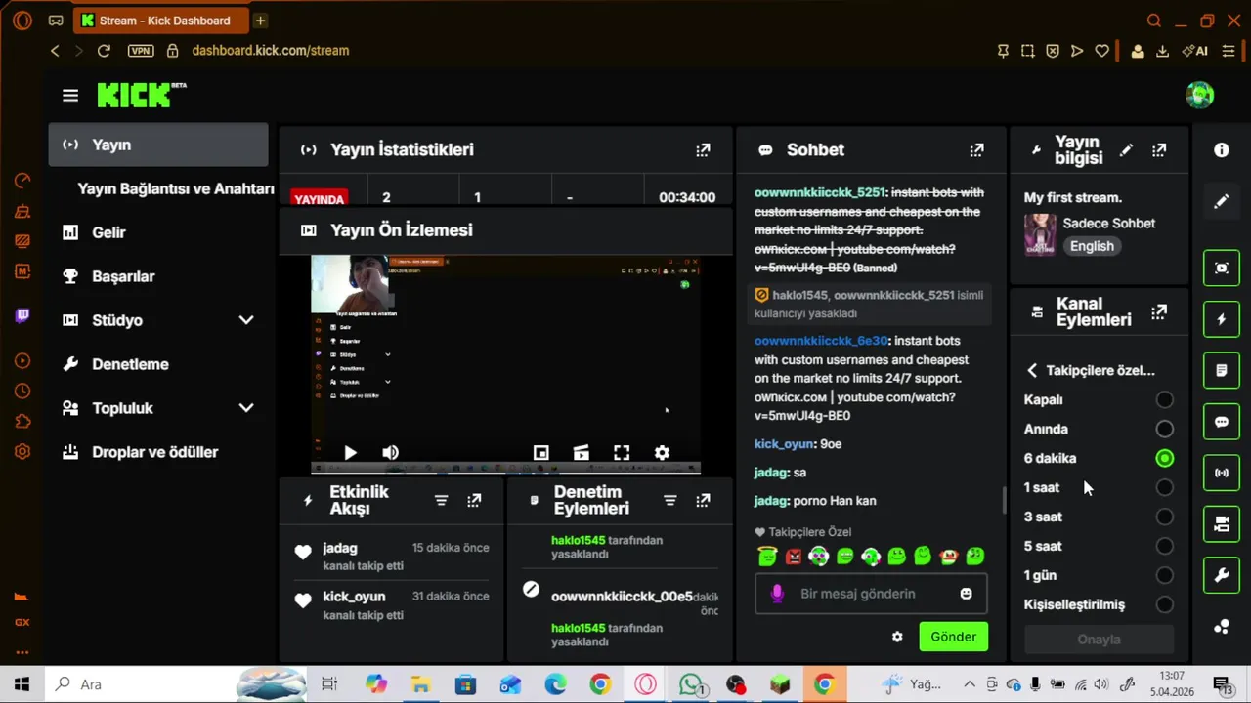Open the Windows Start menu

pos(22,684)
